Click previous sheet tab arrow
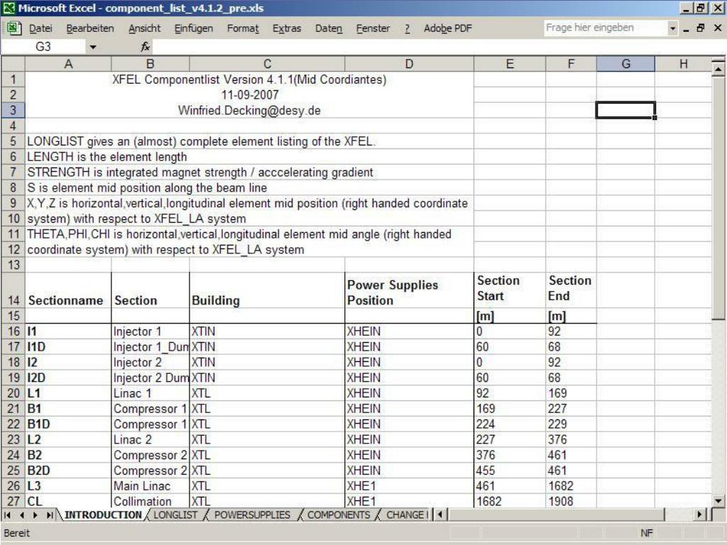The image size is (727, 545). (x=21, y=515)
